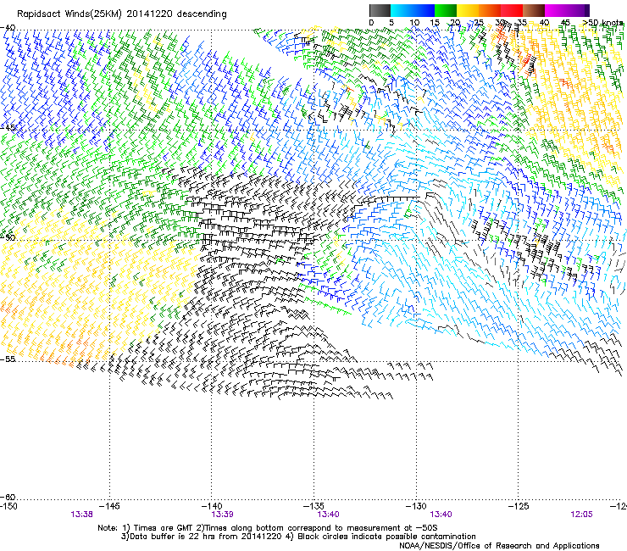Click the "20" tick label on the legend
The image size is (627, 551).
[x=456, y=23]
